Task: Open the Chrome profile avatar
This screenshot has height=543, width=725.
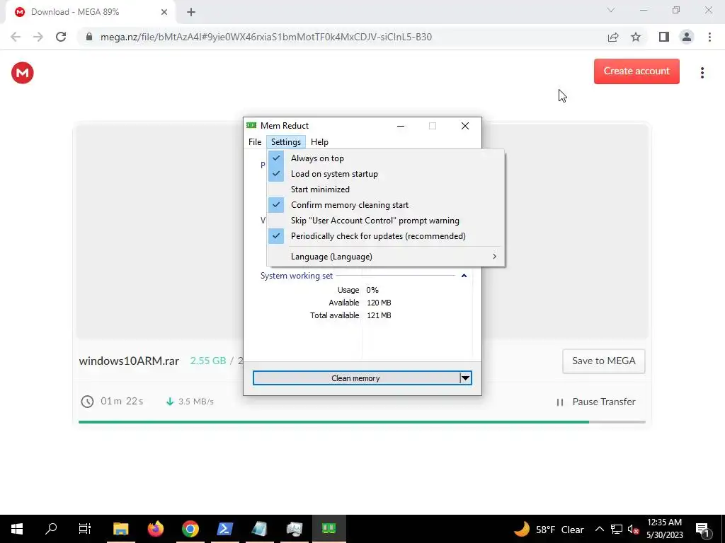Action: pos(687,37)
